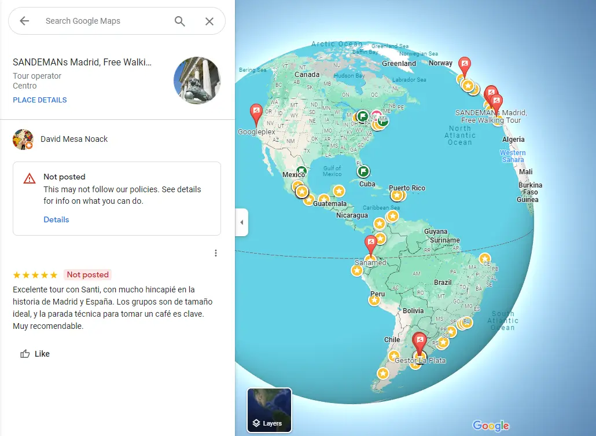
Task: Click the SANDEMANs lion statue thumbnail
Action: pos(197,80)
